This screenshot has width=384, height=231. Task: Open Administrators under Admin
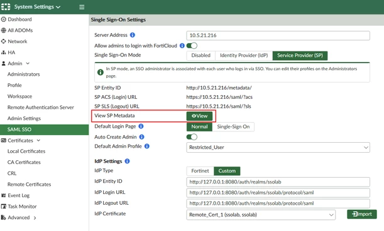click(23, 74)
